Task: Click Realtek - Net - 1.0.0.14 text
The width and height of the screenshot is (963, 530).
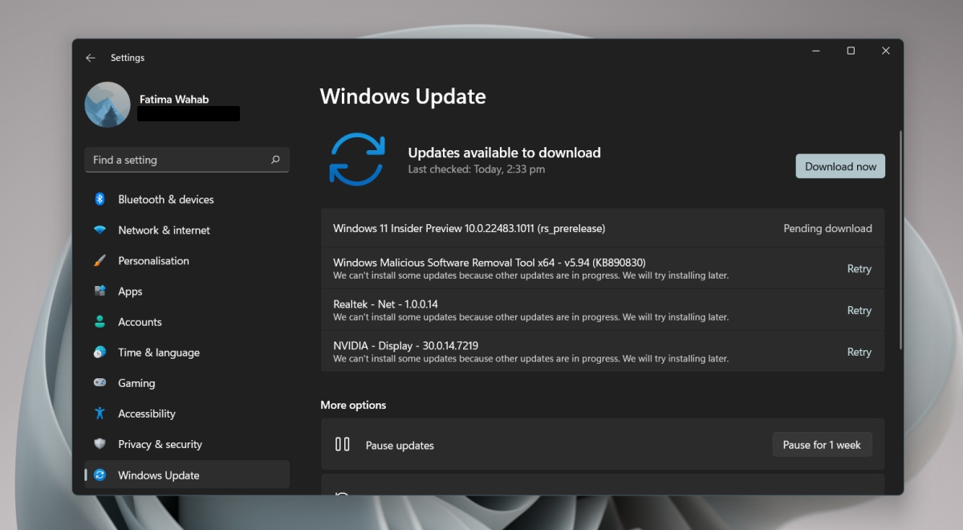Action: pyautogui.click(x=385, y=304)
